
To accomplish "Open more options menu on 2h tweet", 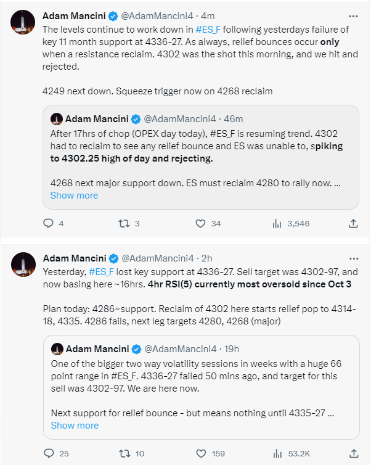I will tap(354, 258).
